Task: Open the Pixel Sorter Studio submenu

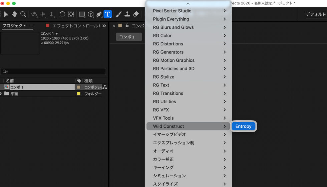Action: point(189,11)
